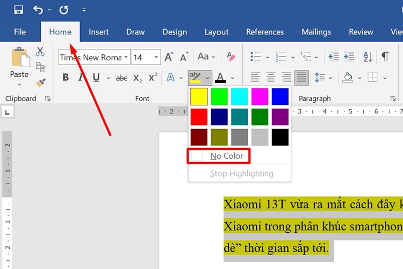Image resolution: width=403 pixels, height=269 pixels.
Task: Open the Change Case Aa menu
Action: 206,56
